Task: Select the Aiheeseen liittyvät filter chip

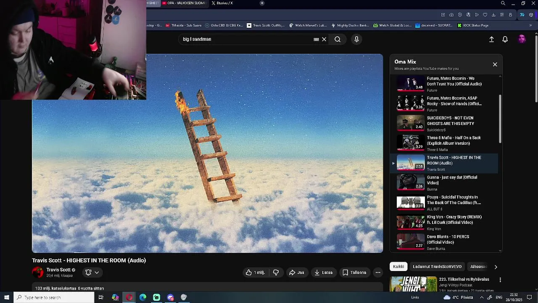Action: pos(478,266)
